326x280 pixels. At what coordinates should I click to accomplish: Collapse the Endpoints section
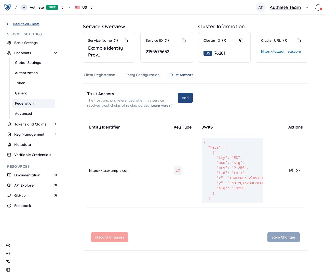pos(56,53)
